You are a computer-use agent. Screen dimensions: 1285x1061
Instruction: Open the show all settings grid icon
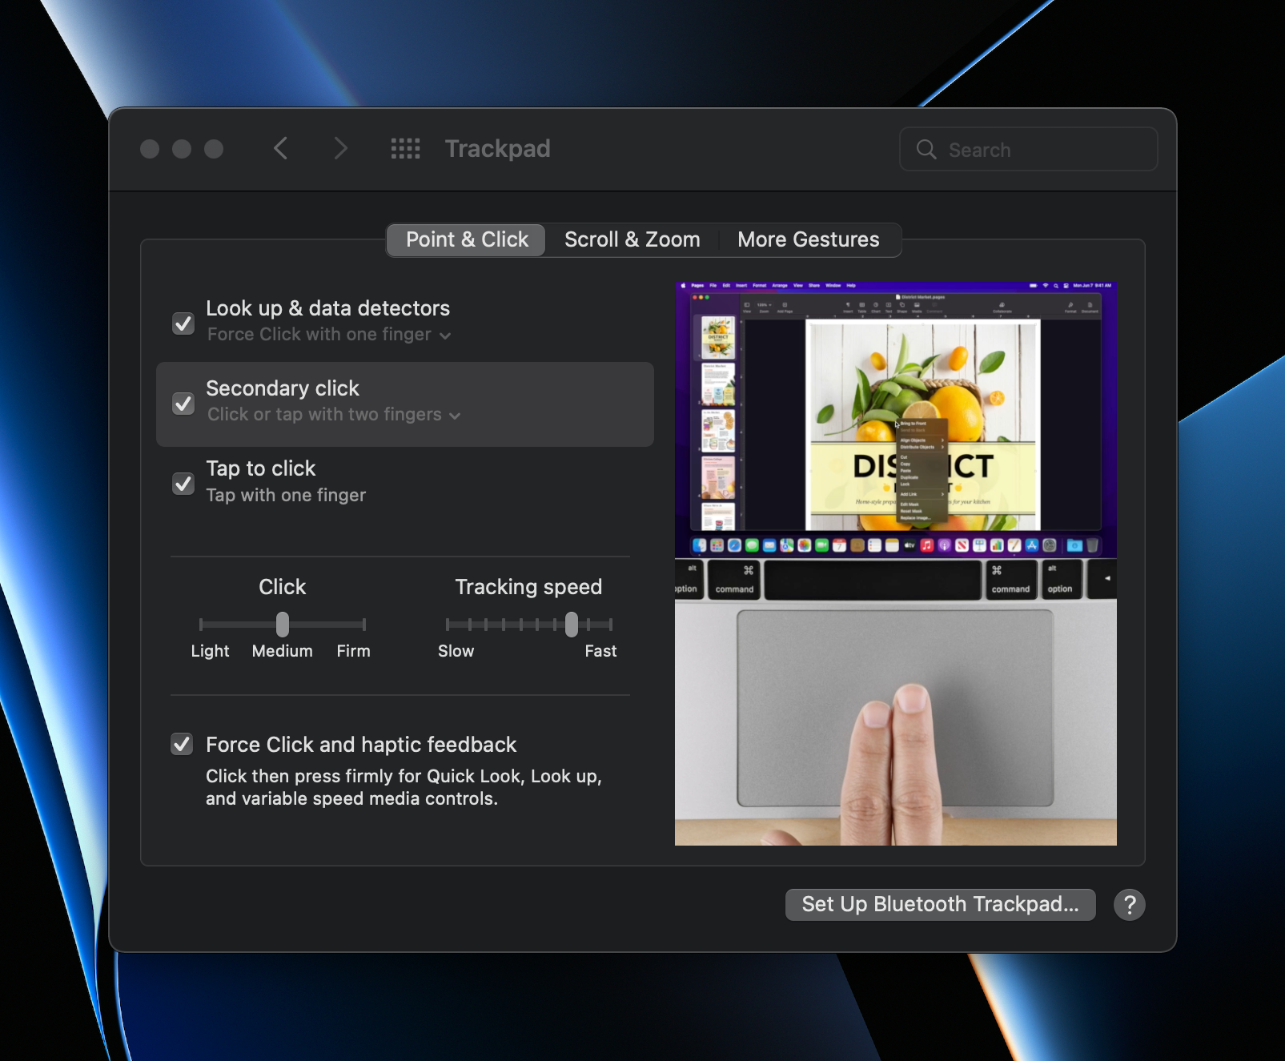click(x=406, y=148)
